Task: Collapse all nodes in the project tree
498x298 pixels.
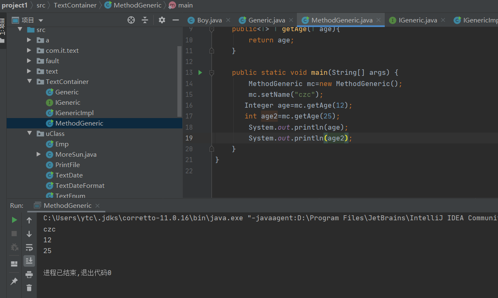Action: (145, 20)
